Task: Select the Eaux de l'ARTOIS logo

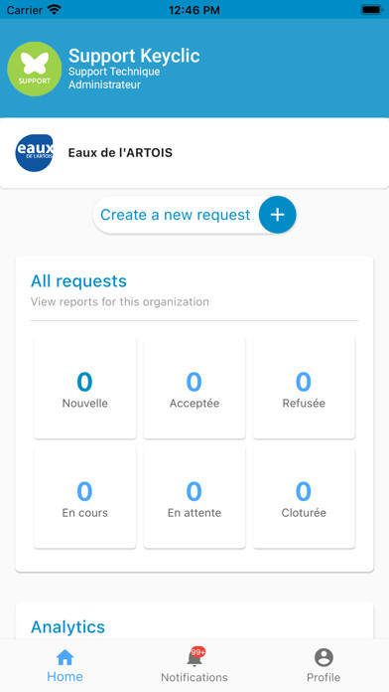Action: tap(35, 153)
